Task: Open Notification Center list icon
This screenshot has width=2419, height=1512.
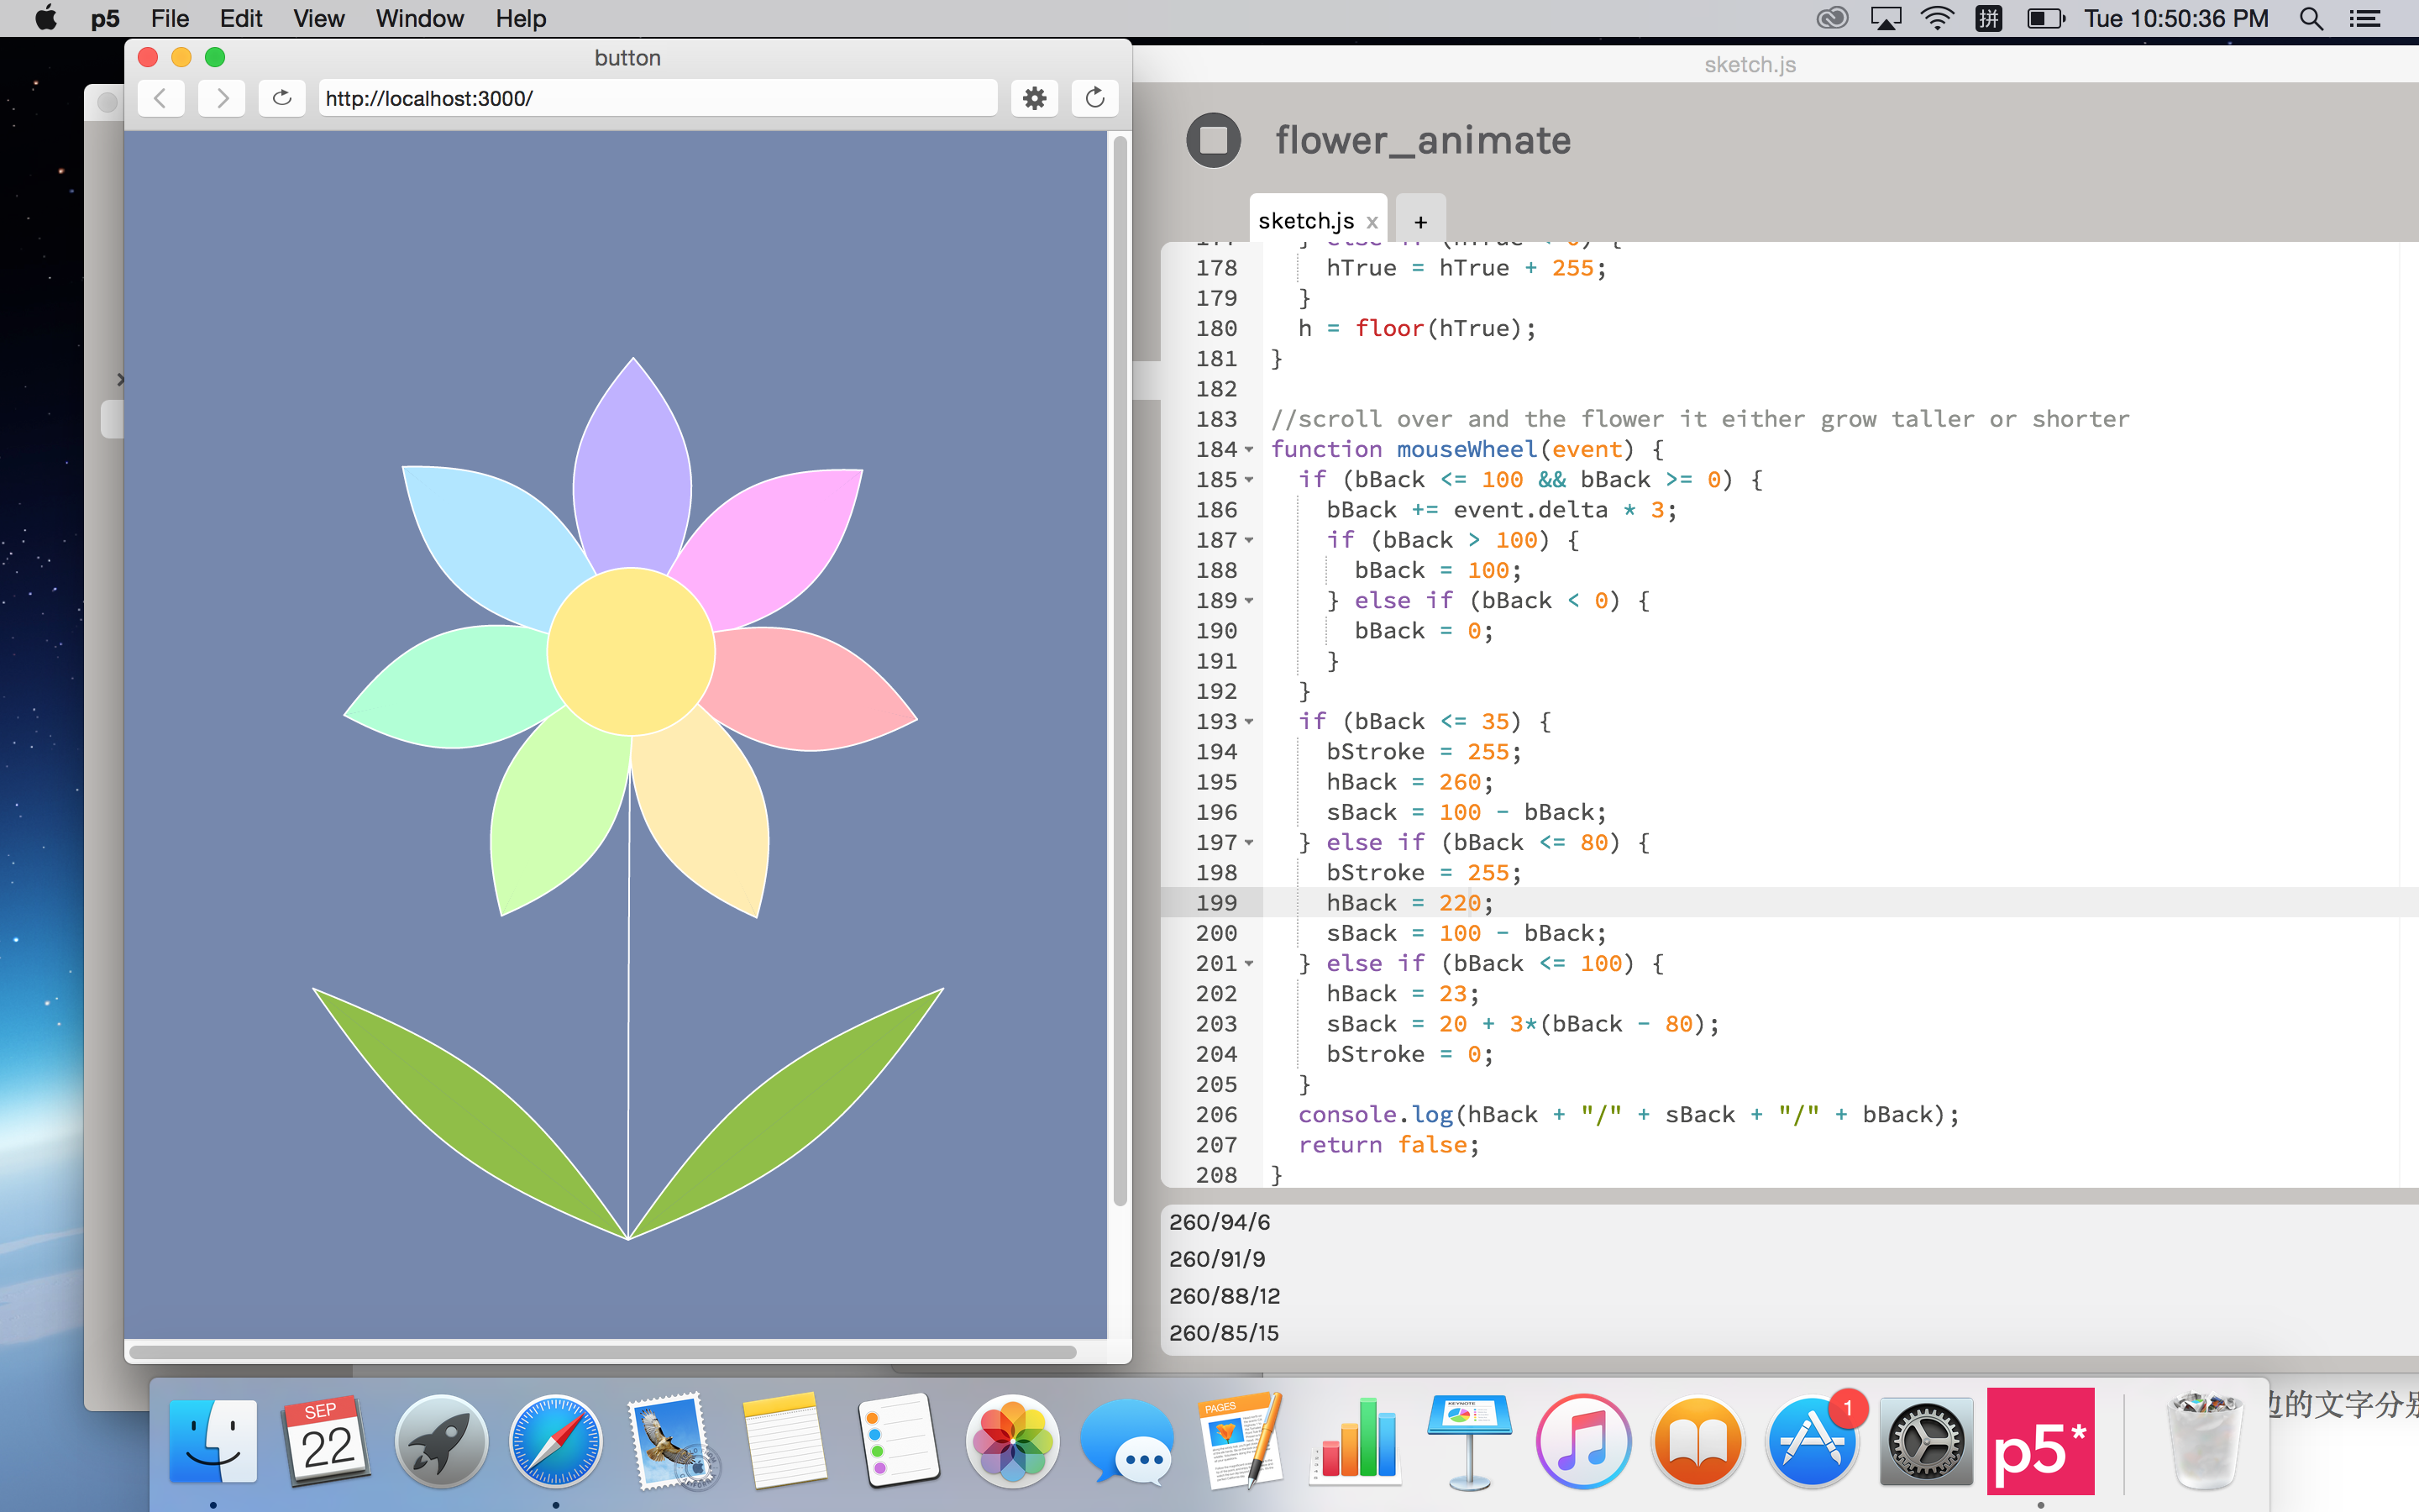Action: 2364,18
